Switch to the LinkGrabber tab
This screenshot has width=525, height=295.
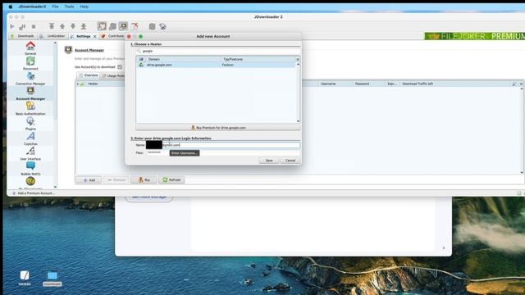coord(52,36)
